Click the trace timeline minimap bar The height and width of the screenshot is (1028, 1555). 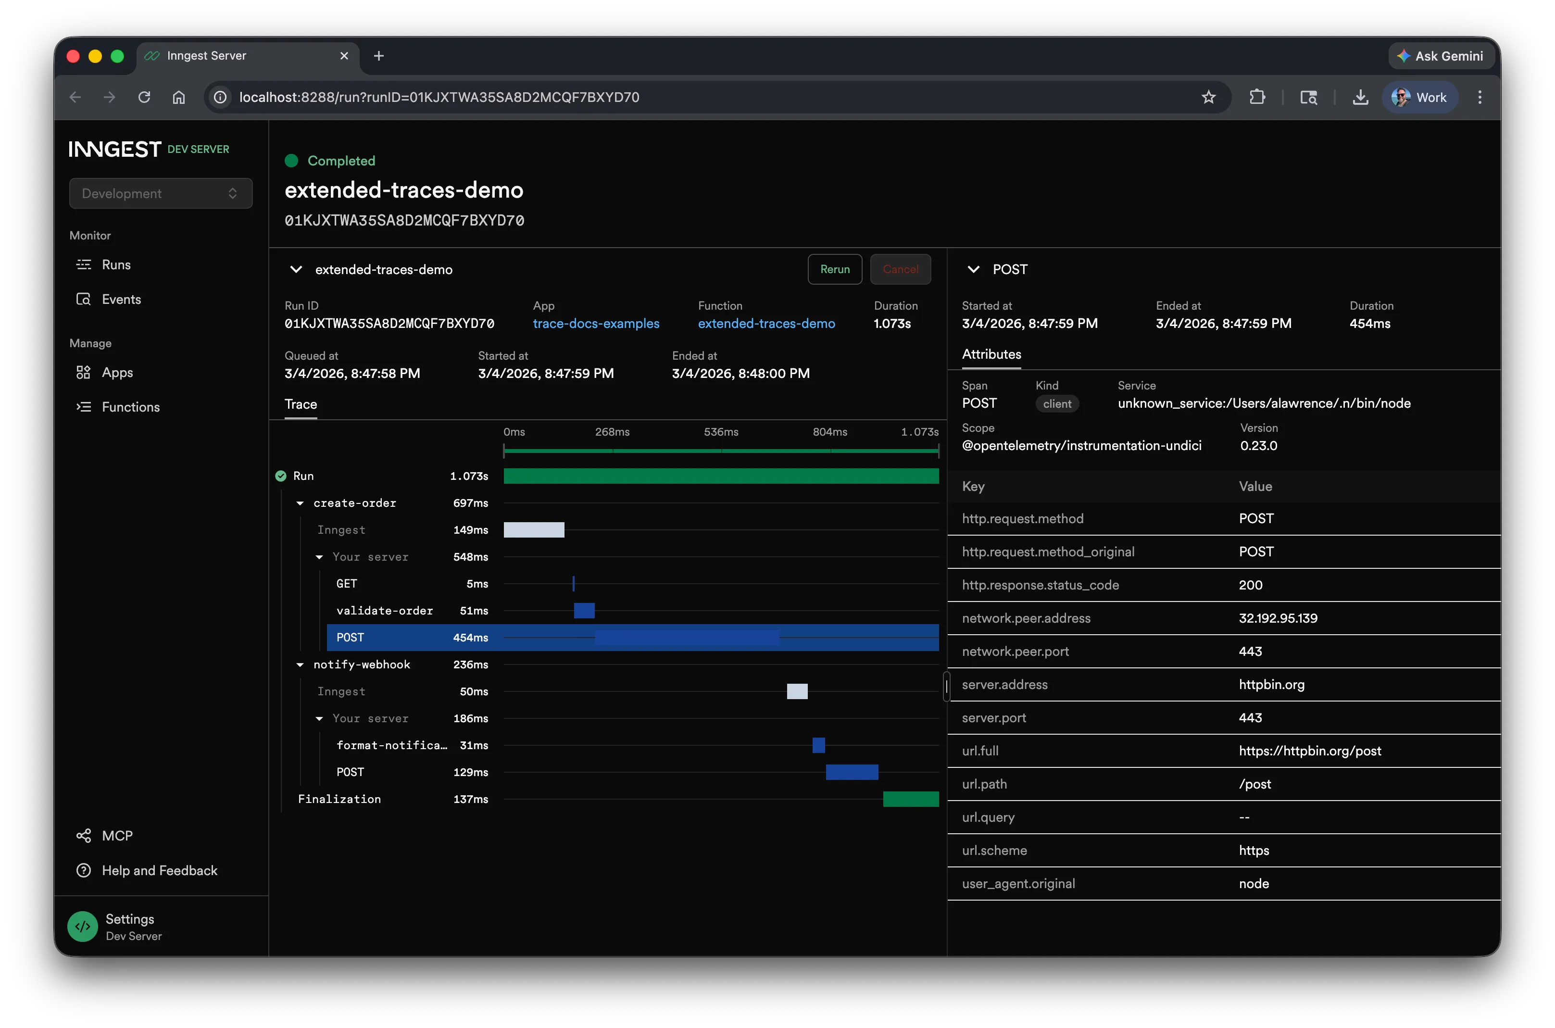coord(721,451)
